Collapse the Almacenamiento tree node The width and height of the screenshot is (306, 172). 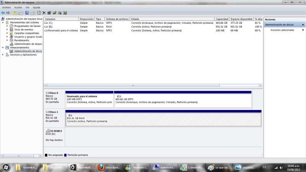[3, 48]
